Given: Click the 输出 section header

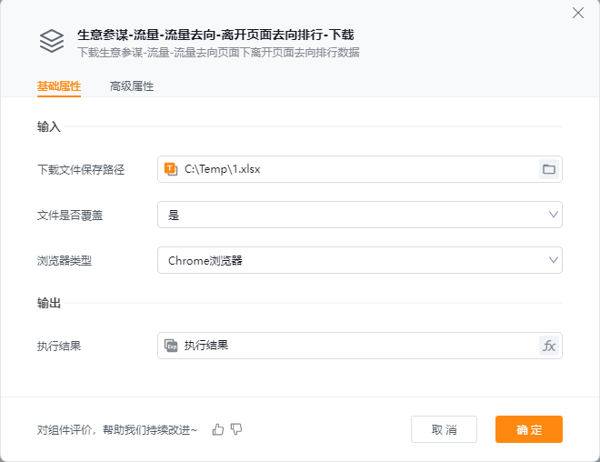Looking at the screenshot, I should (49, 303).
